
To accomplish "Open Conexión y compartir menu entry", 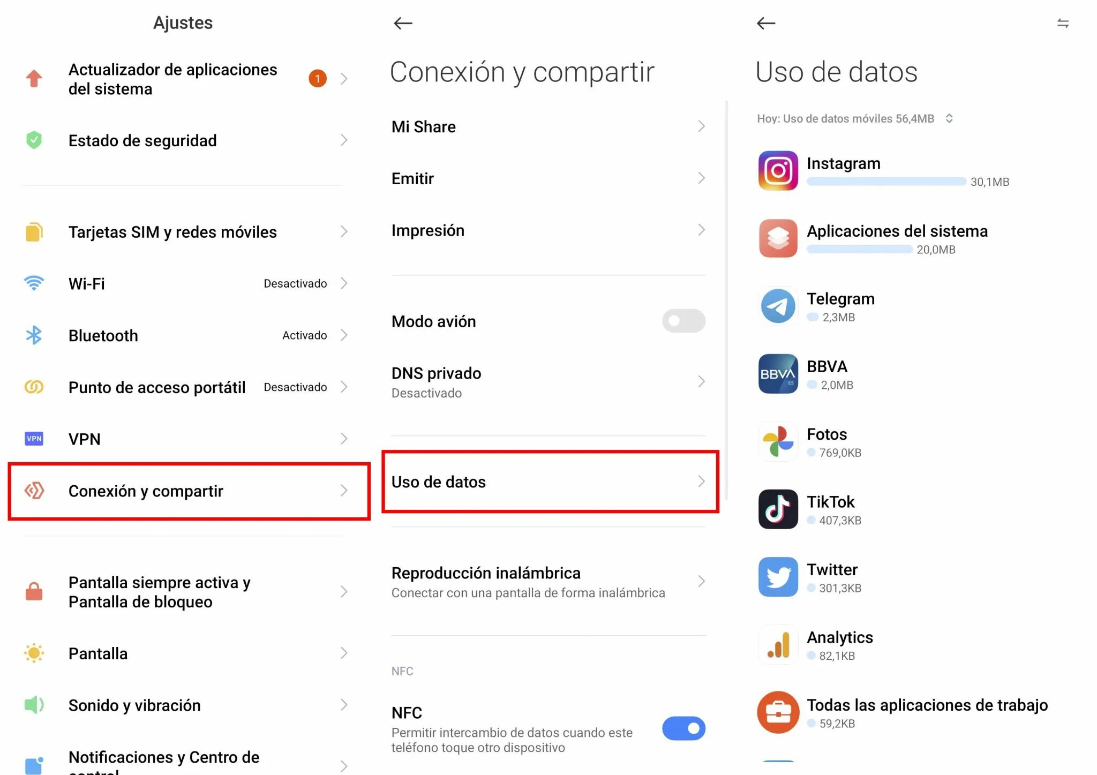I will pyautogui.click(x=189, y=491).
